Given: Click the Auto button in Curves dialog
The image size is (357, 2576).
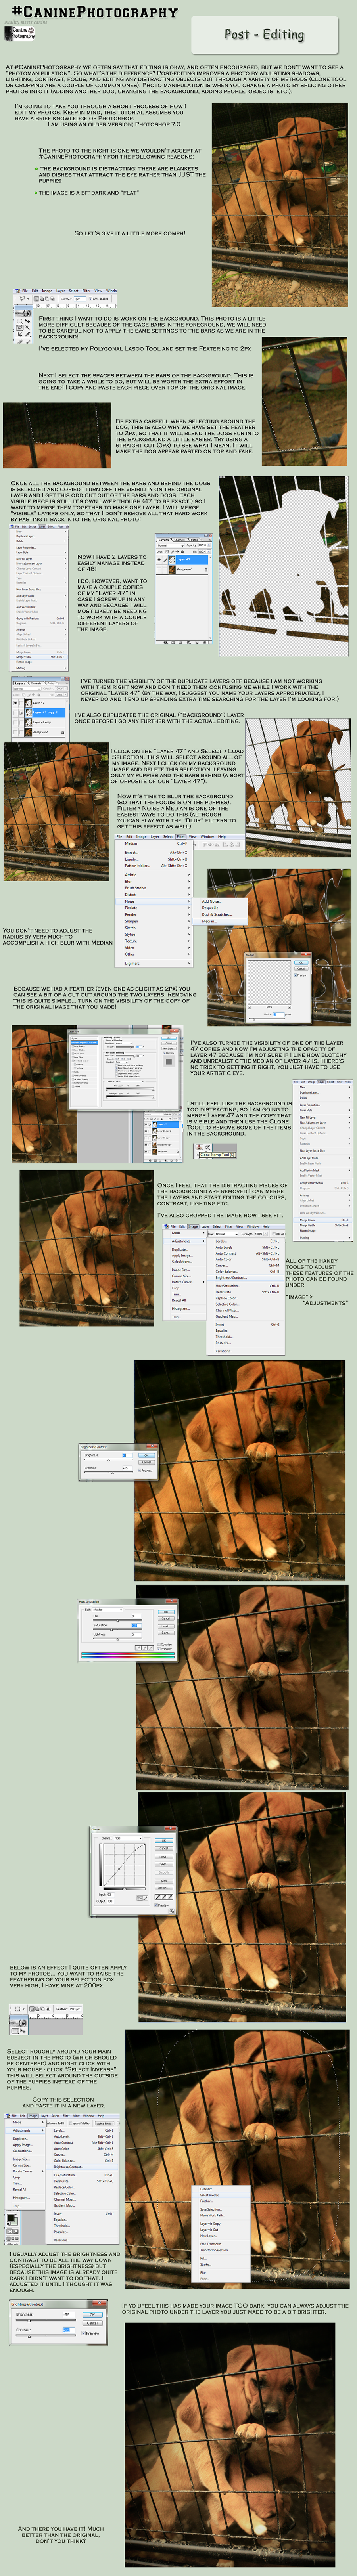Looking at the screenshot, I should click(164, 1881).
